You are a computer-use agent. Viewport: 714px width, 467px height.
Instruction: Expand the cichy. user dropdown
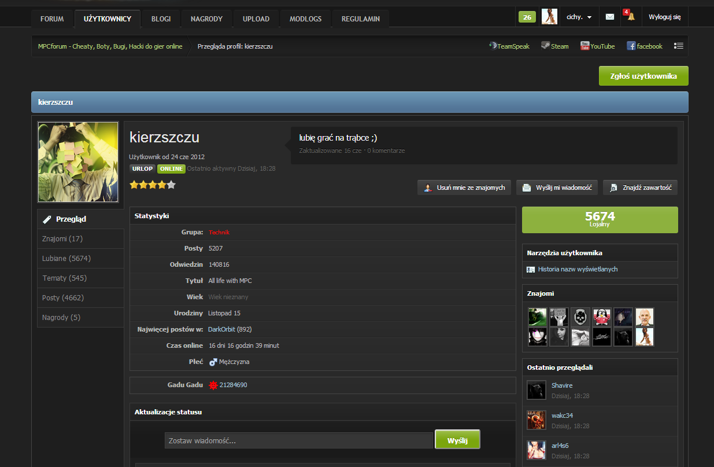point(579,17)
